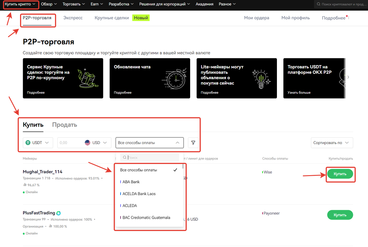The image size is (368, 247).
Task: Click the Мейкеры column header
Action: pos(30,159)
